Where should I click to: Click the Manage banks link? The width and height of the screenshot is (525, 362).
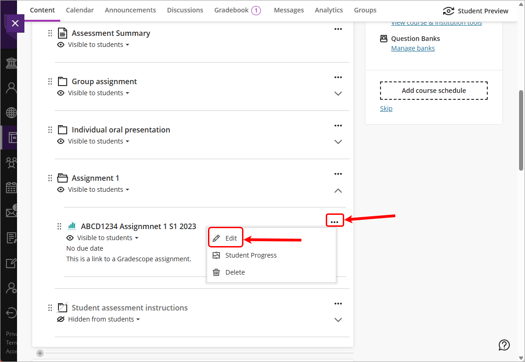pos(413,48)
